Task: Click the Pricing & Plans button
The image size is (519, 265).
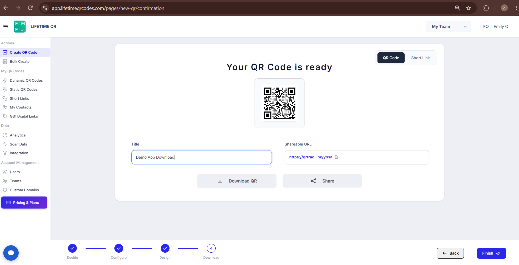Action: click(24, 203)
